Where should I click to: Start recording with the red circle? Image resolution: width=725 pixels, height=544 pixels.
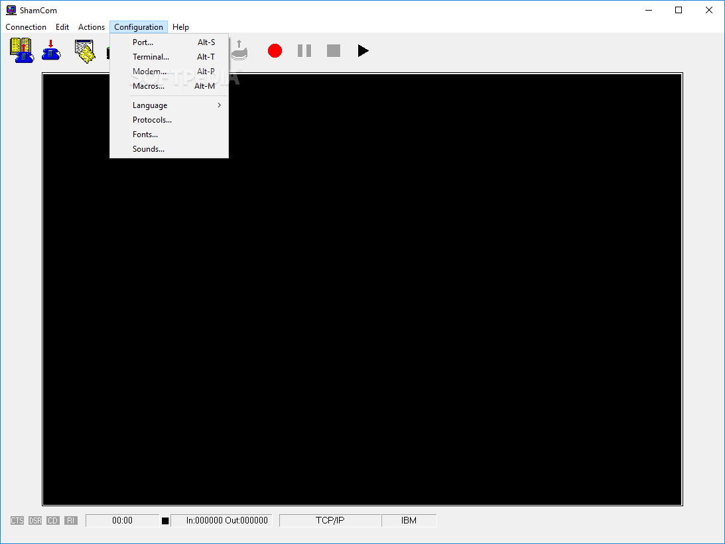pyautogui.click(x=275, y=51)
